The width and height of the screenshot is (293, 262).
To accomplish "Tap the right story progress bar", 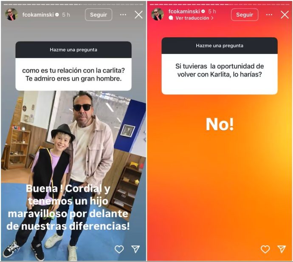I will pyautogui.click(x=220, y=4).
